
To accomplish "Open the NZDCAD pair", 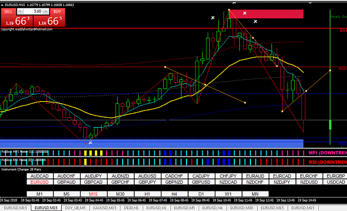I will point(228,182).
